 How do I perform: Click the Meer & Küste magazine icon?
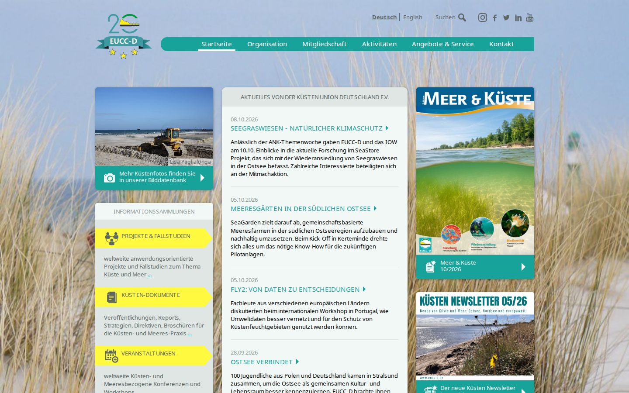tap(431, 266)
